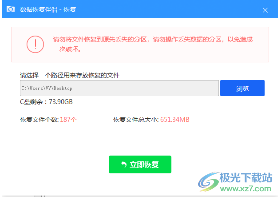Click the app camera icon in title bar
The height and width of the screenshot is (197, 278).
pyautogui.click(x=11, y=9)
